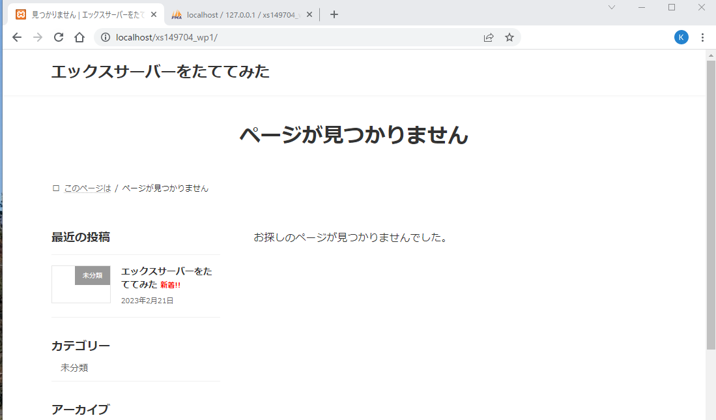Close the 見つかりません tab
Viewport: 716px width, 420px height.
(x=154, y=14)
